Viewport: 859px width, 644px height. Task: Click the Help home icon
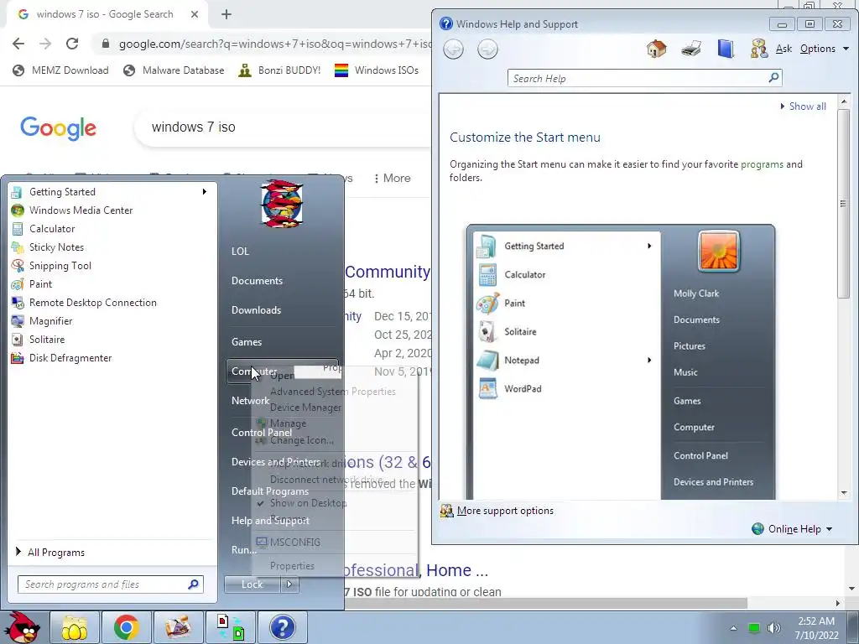pos(656,49)
